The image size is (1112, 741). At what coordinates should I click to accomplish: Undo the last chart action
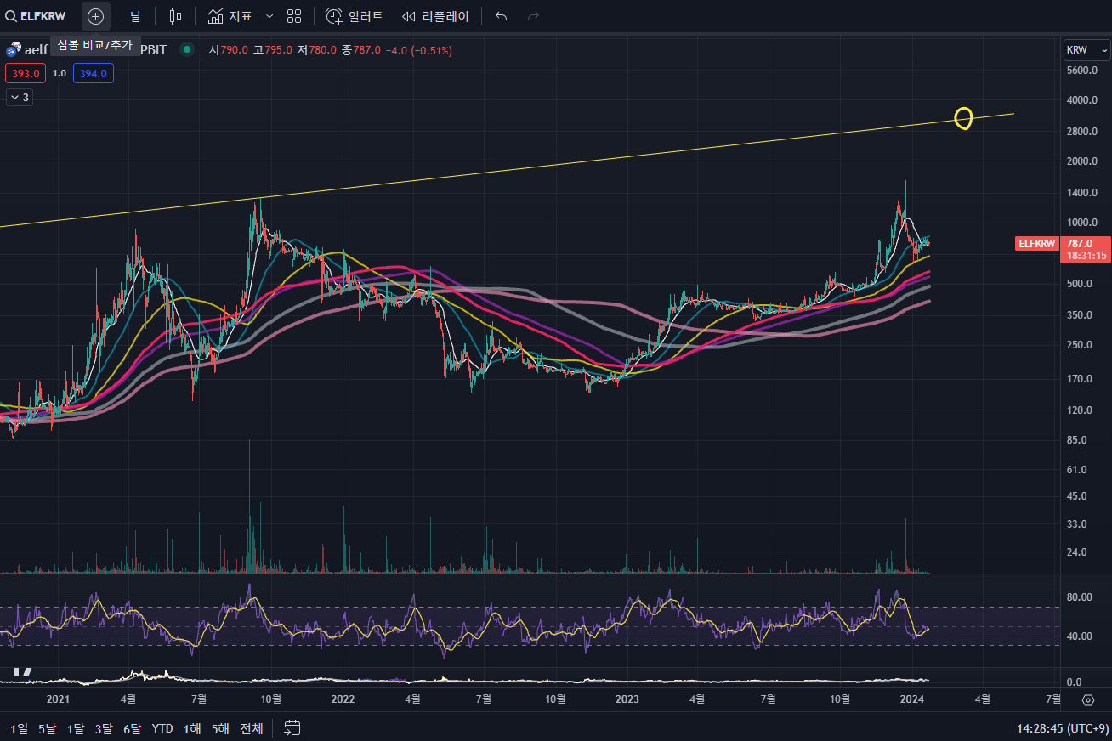(502, 16)
